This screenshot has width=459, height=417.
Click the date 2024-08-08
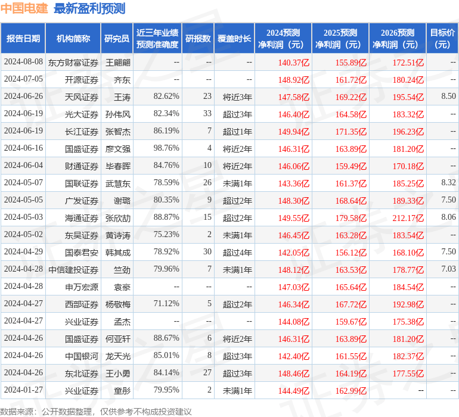click(x=23, y=61)
